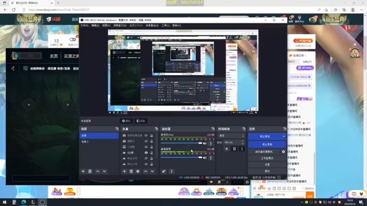
Task: Move scene up in 场景 panel
Action: click(x=98, y=171)
